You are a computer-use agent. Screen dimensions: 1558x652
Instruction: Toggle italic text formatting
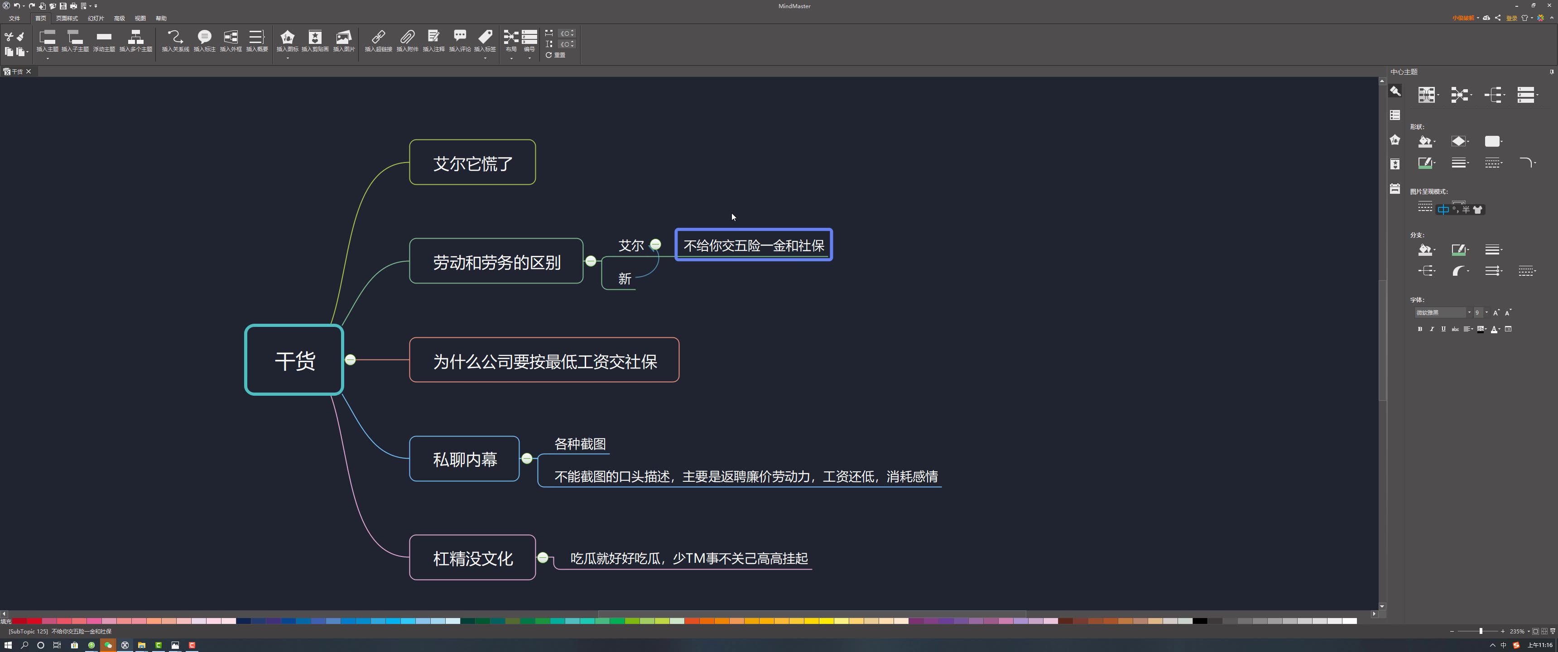click(x=1432, y=329)
